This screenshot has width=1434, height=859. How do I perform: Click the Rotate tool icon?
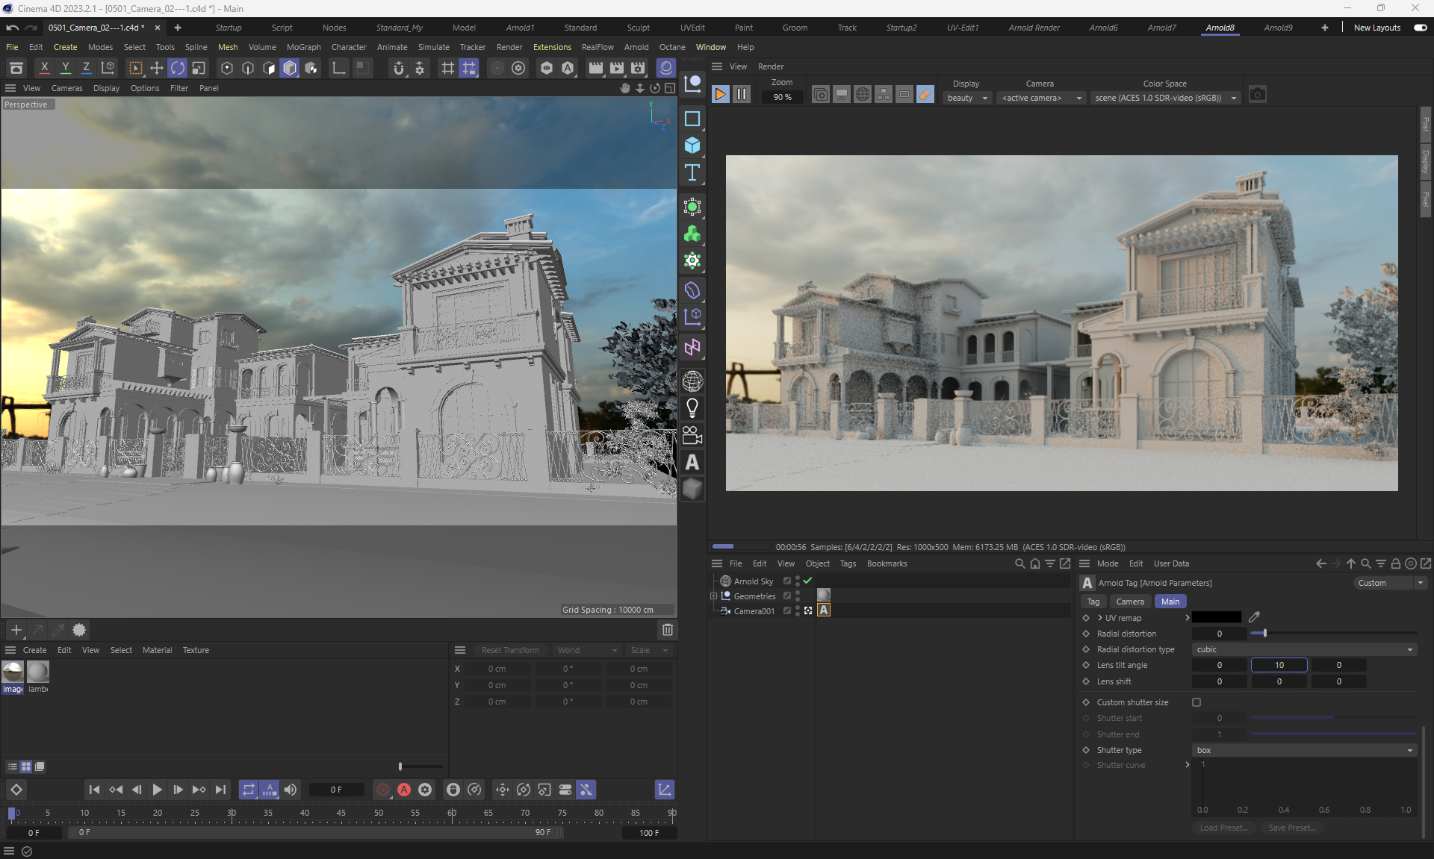pyautogui.click(x=178, y=68)
